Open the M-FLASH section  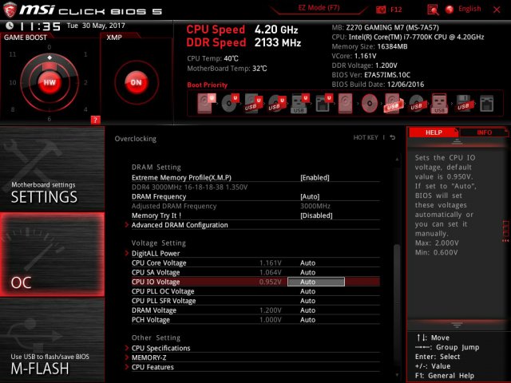point(52,341)
